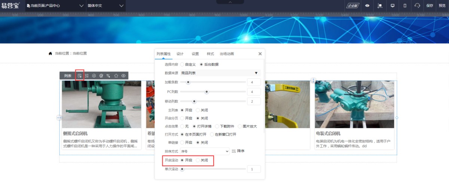Click the ruler guides icon in top bar

point(380,6)
